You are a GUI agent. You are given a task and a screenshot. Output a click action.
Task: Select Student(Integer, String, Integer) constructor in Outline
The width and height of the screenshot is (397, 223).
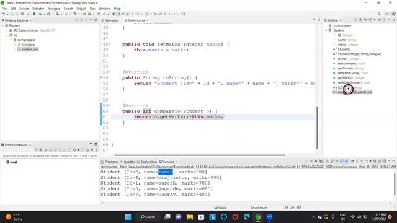click(x=359, y=54)
